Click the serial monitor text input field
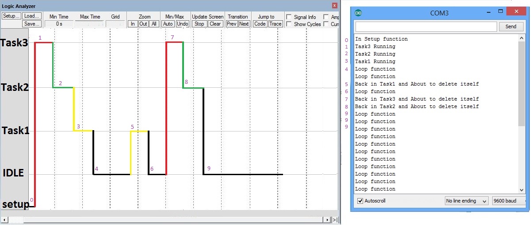 [x=426, y=27]
